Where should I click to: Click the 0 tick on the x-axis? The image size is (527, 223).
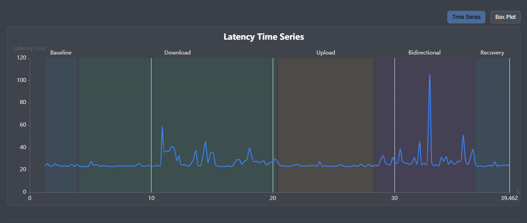coord(30,198)
